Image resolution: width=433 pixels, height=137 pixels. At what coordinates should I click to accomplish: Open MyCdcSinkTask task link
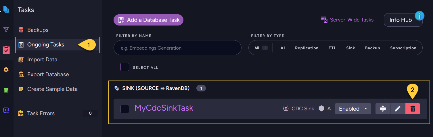click(164, 108)
